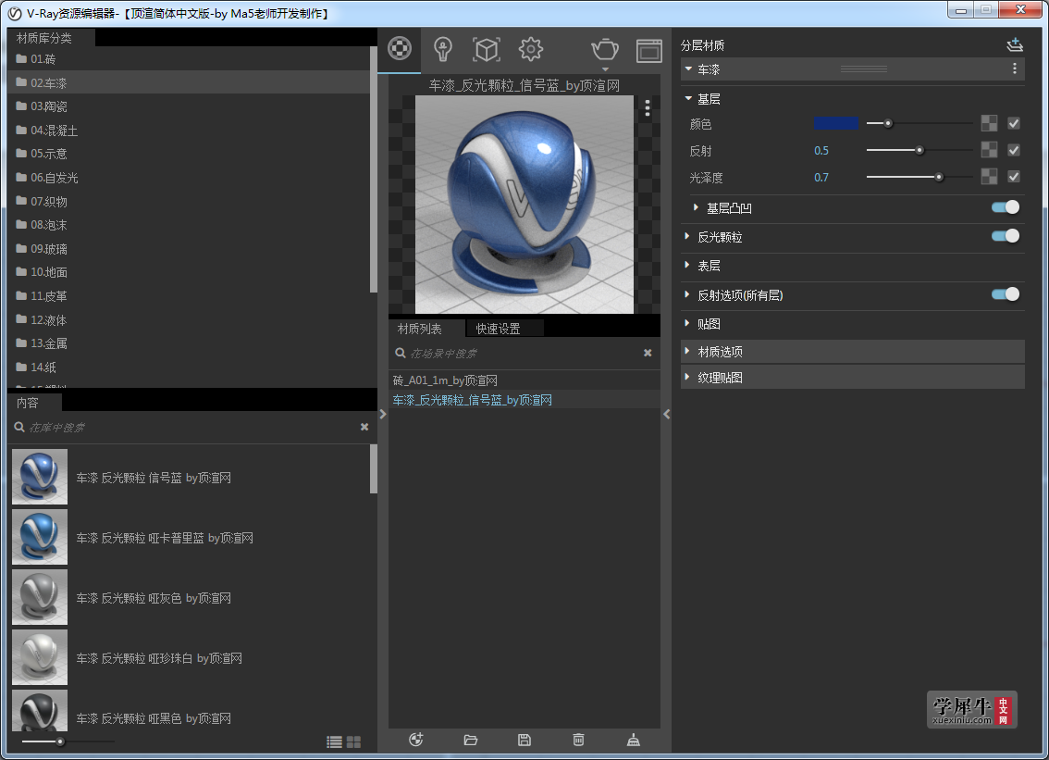Switch to the 材质列表 tab
The width and height of the screenshot is (1049, 760).
(426, 328)
